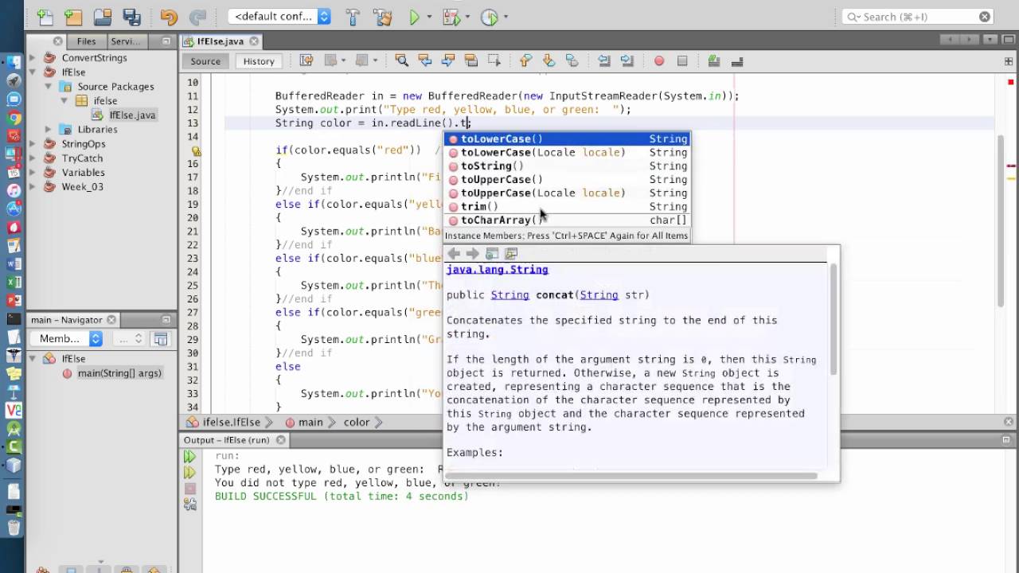Open source from Javadoc popup icon
Screen dimensions: 1019x573
point(511,254)
